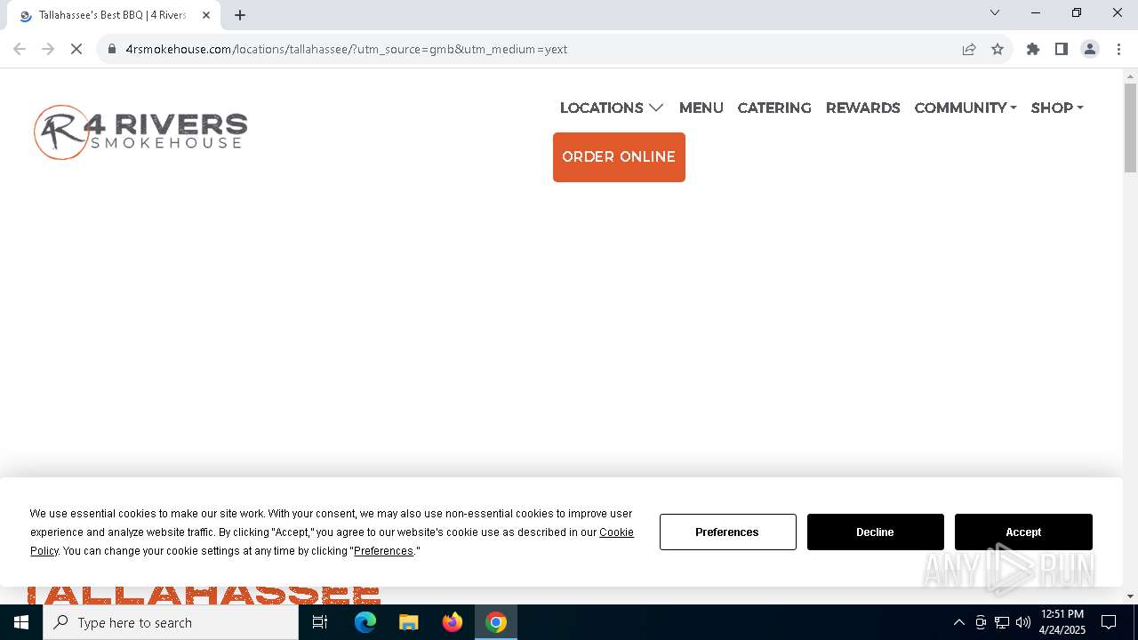
Task: Open a new browser tab
Action: pos(240,15)
